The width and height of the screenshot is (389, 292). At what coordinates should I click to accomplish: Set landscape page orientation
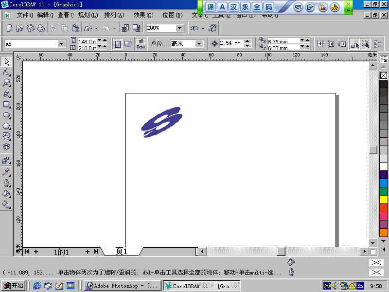pos(128,44)
